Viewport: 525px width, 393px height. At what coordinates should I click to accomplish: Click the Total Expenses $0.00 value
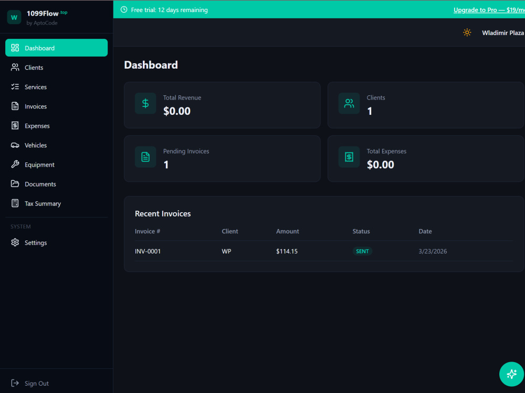tap(380, 165)
